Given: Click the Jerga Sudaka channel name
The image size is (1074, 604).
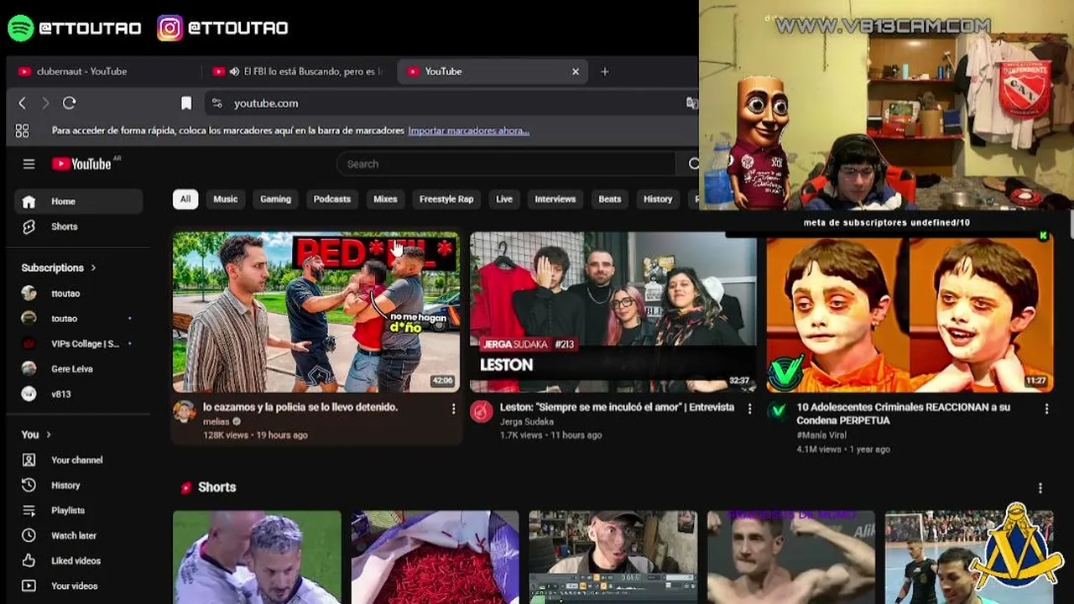Looking at the screenshot, I should pos(527,422).
